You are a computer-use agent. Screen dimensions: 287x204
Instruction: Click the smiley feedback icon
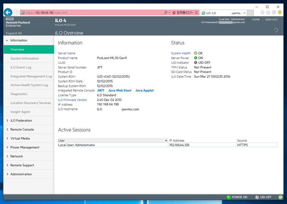pos(280,12)
